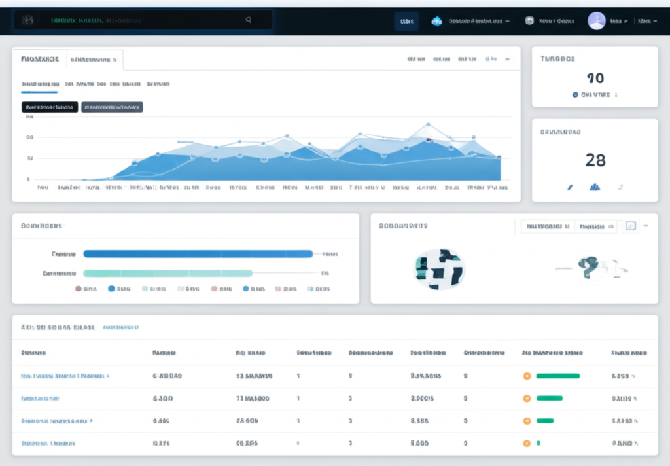The image size is (670, 466).
Task: Click the green progress bar on the top table row
Action: [557, 376]
